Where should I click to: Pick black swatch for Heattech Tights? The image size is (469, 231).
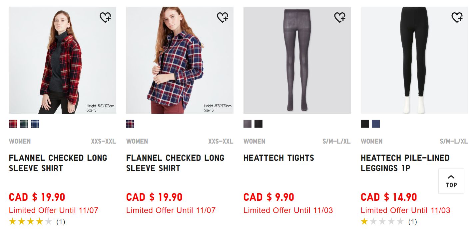pyautogui.click(x=258, y=124)
